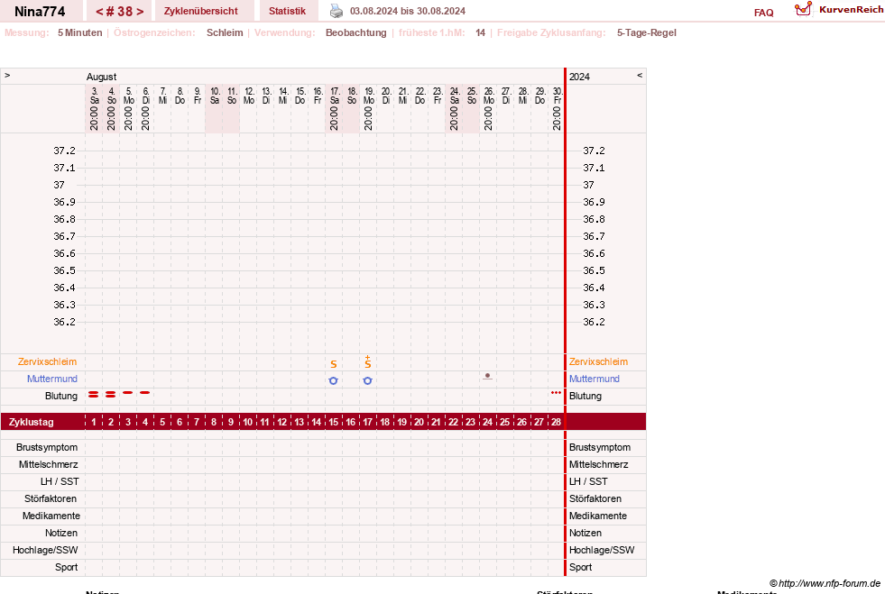Screen dimensions: 885x594
Task: Select cycle day 14 in Zyklustag row
Action: (x=317, y=422)
